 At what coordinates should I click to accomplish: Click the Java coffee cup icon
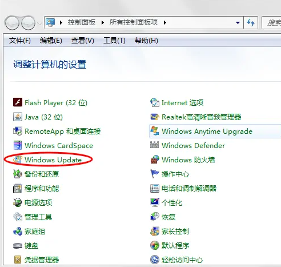tap(18, 117)
